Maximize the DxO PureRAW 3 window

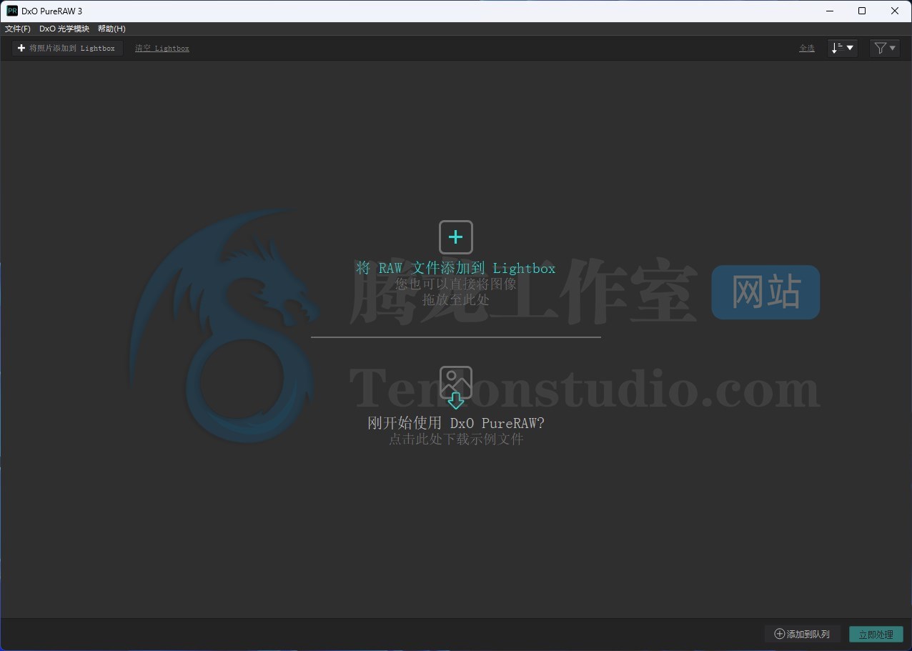click(862, 11)
